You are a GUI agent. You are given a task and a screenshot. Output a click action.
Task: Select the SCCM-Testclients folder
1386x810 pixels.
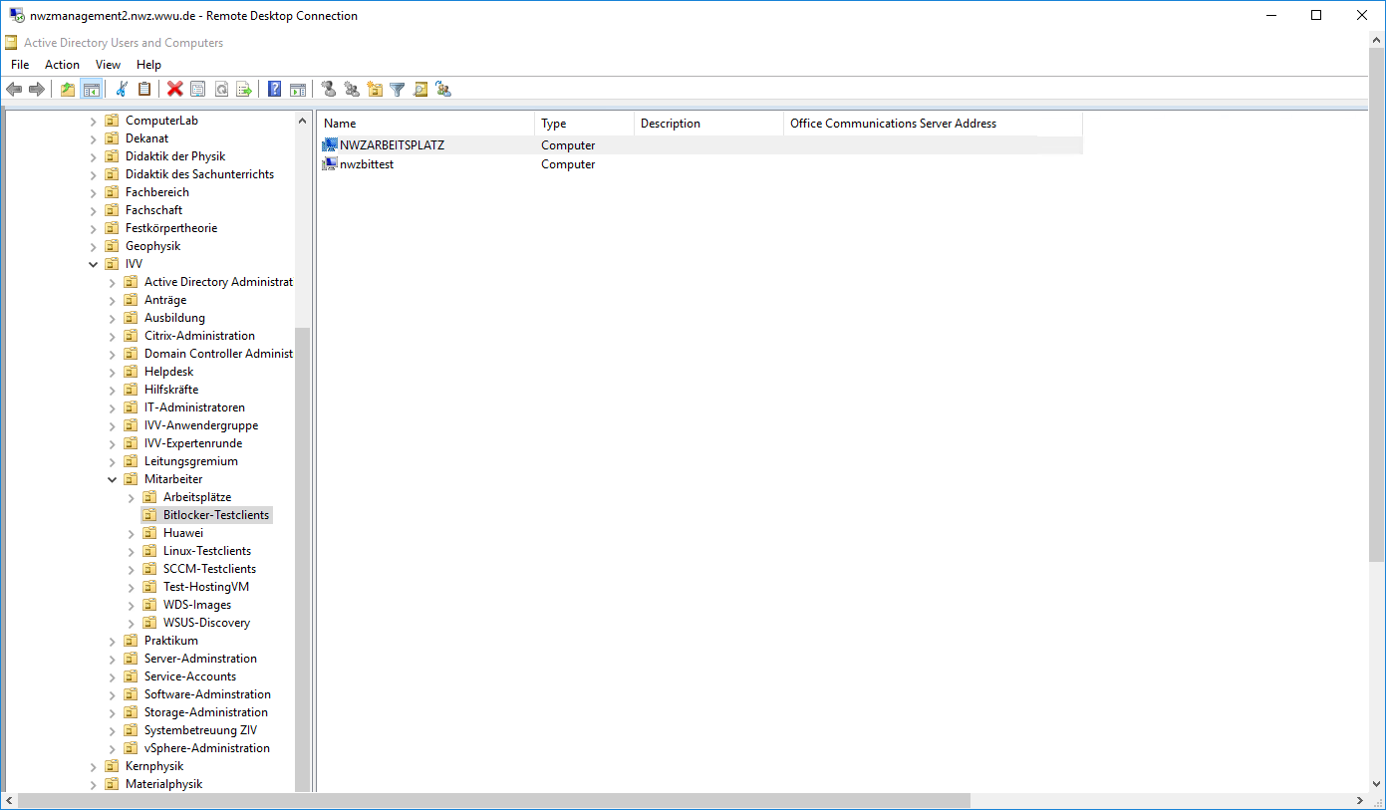[209, 569]
